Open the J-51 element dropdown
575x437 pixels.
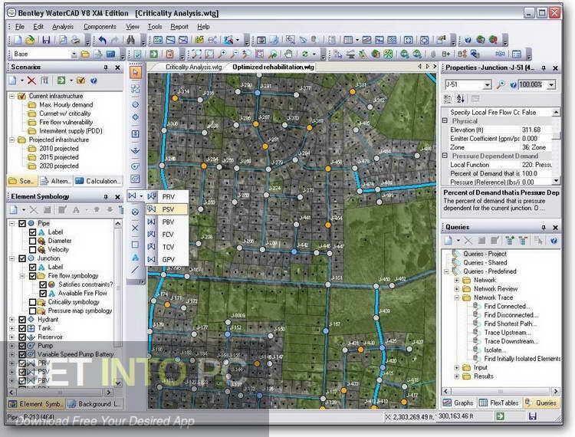click(x=487, y=84)
